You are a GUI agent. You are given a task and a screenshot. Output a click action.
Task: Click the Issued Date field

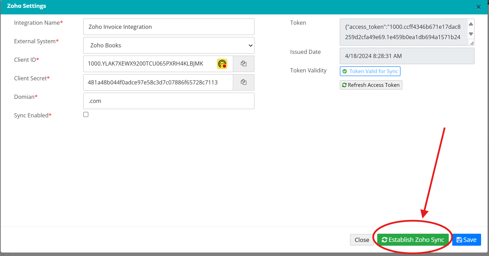[x=407, y=56]
